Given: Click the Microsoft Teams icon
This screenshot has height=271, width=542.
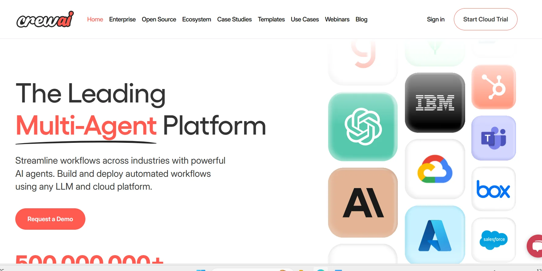Looking at the screenshot, I should pos(494,138).
